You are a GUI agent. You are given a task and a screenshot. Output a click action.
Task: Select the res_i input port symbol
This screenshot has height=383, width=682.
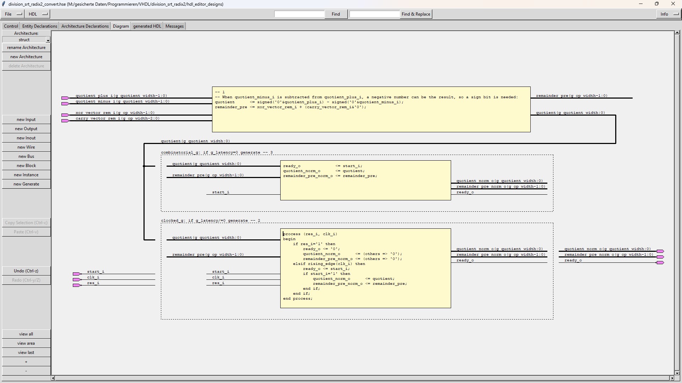tap(77, 285)
